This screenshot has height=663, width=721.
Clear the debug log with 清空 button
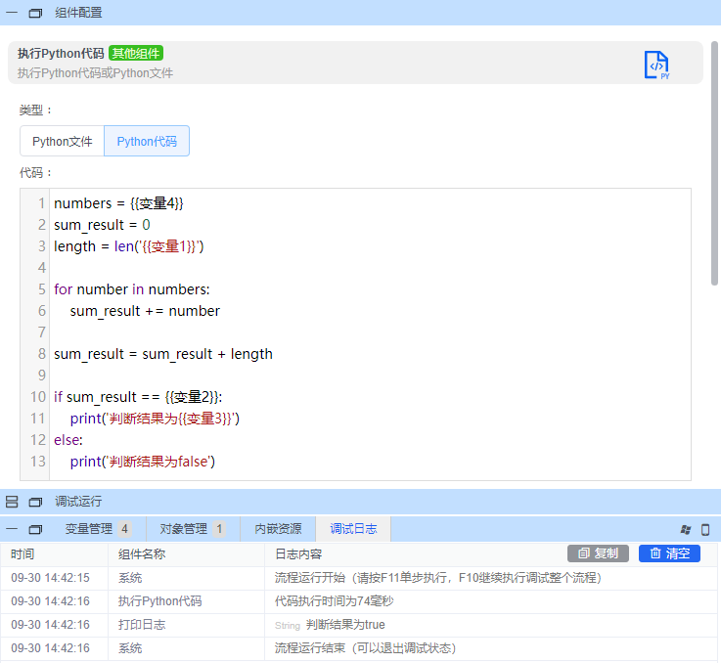coord(669,553)
